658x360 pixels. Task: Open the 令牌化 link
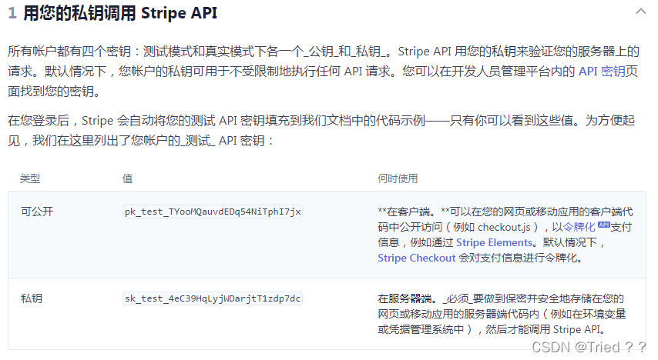click(x=579, y=227)
